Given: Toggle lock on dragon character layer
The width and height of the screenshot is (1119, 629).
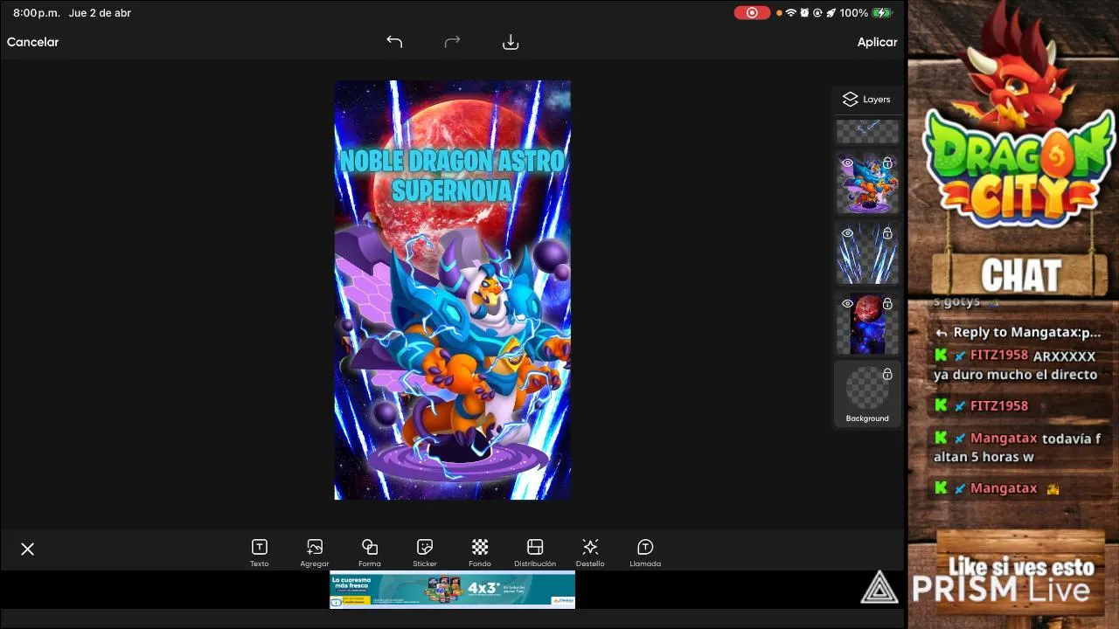Looking at the screenshot, I should pos(887,163).
